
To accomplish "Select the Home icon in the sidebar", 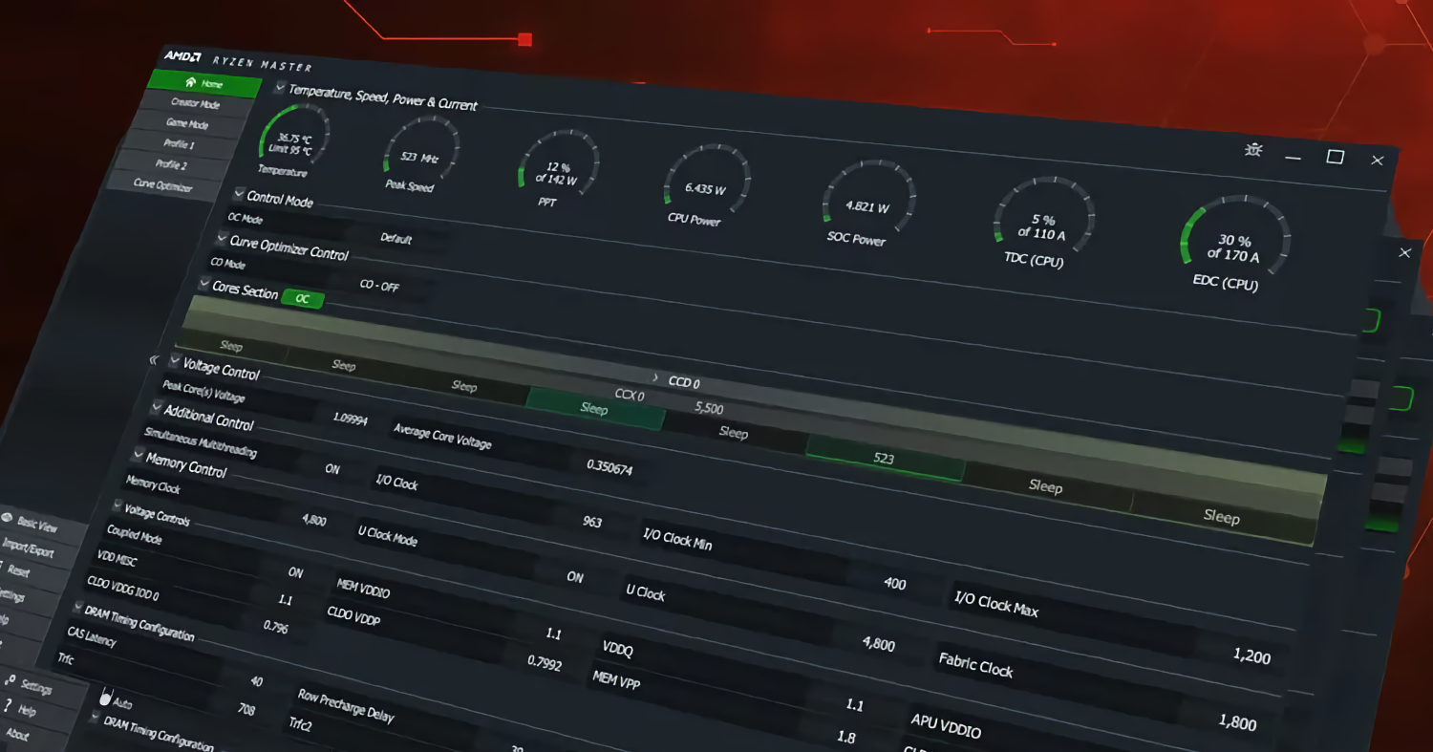I will [190, 83].
